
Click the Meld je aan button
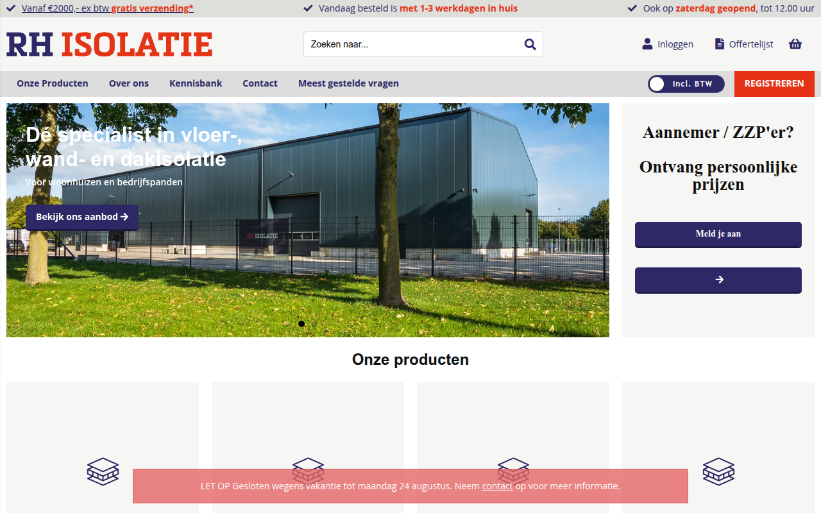coord(718,234)
